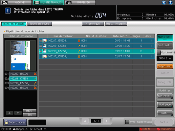Open help with question mark icon
Viewport: 175px width, 131px height.
[x=171, y=2]
